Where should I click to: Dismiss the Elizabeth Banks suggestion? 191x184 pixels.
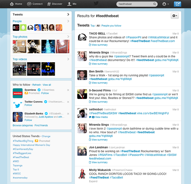(x=68, y=114)
